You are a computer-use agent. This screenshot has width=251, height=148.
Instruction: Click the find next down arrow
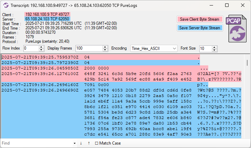(x=81, y=143)
